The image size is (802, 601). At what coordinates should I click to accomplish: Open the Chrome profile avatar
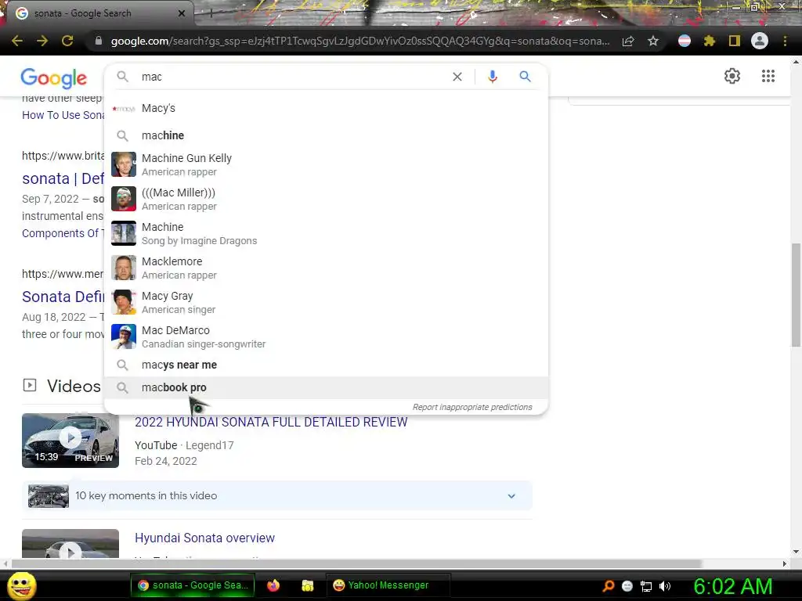[760, 41]
